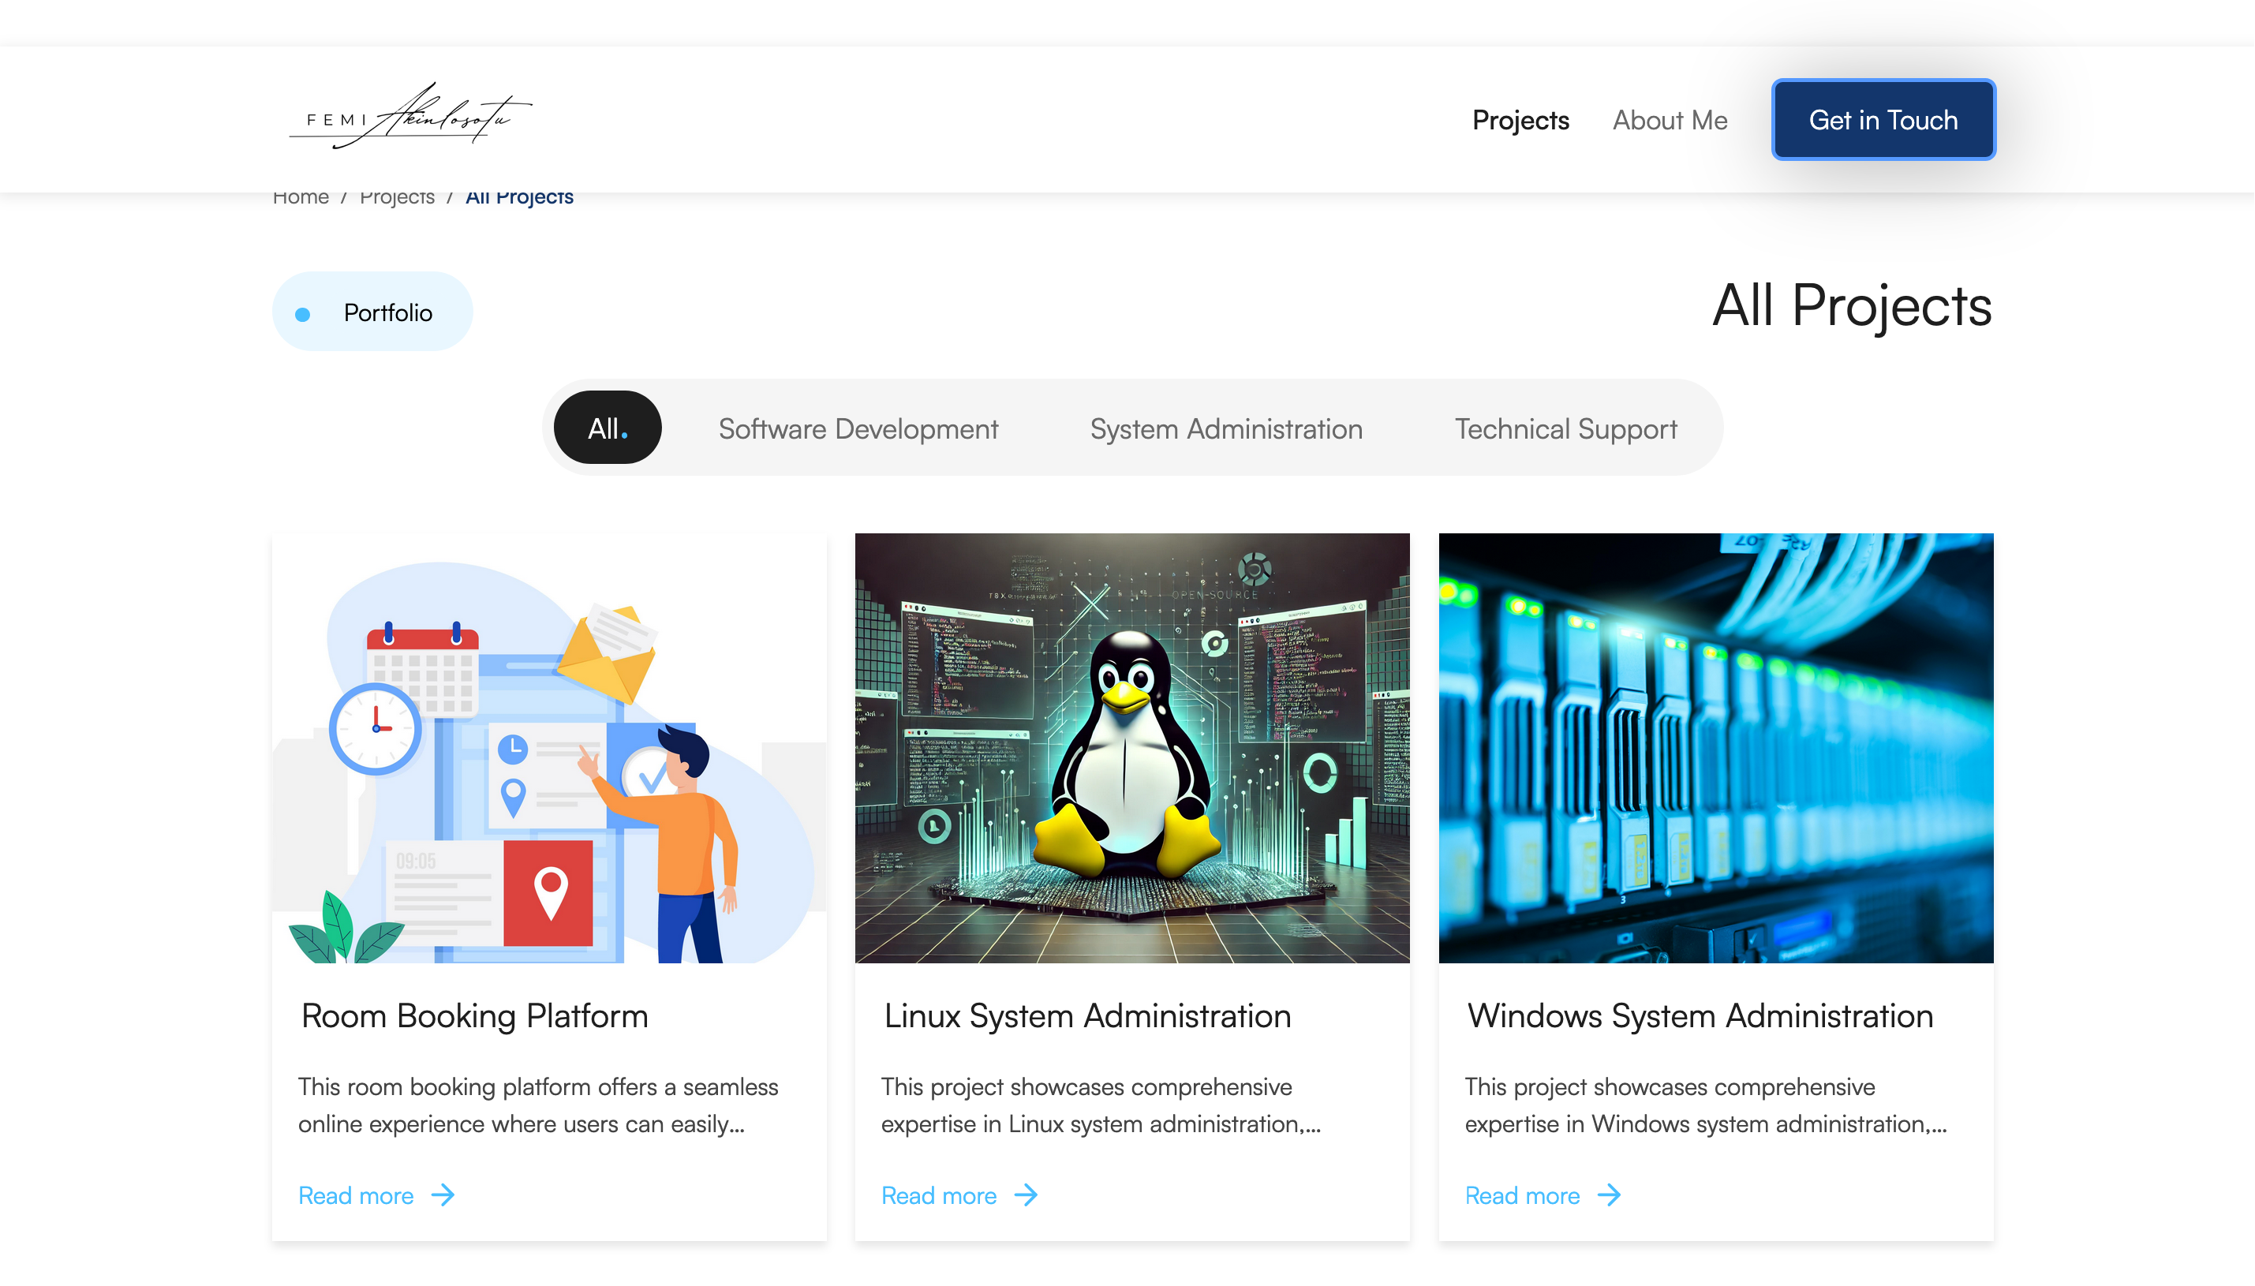
Task: Filter by System Administration
Action: pos(1226,429)
